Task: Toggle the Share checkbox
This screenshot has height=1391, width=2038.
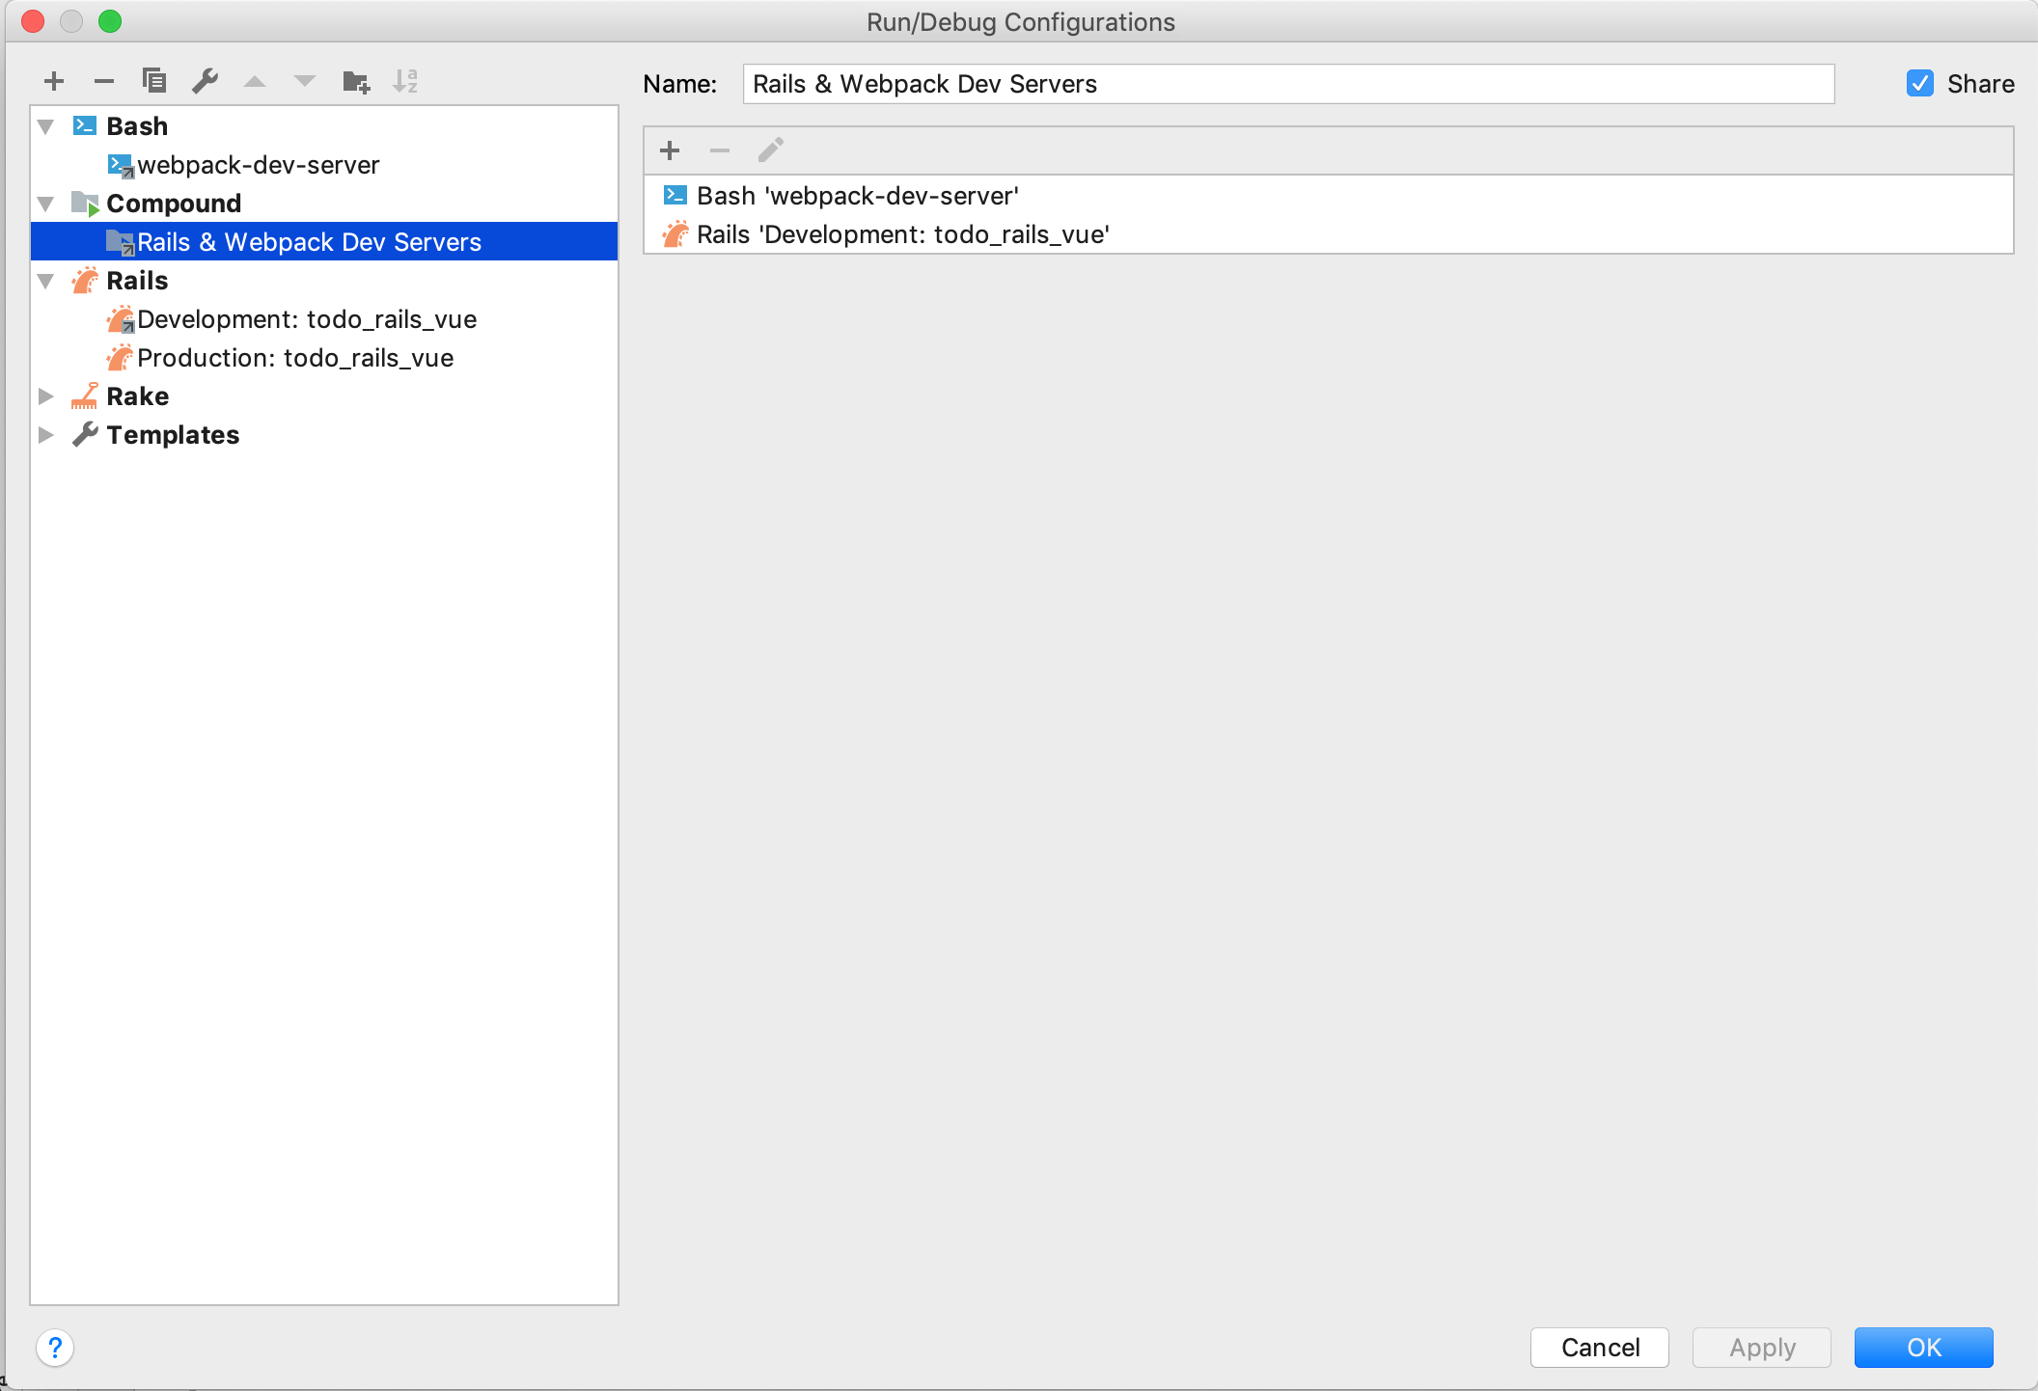Action: tap(1920, 83)
